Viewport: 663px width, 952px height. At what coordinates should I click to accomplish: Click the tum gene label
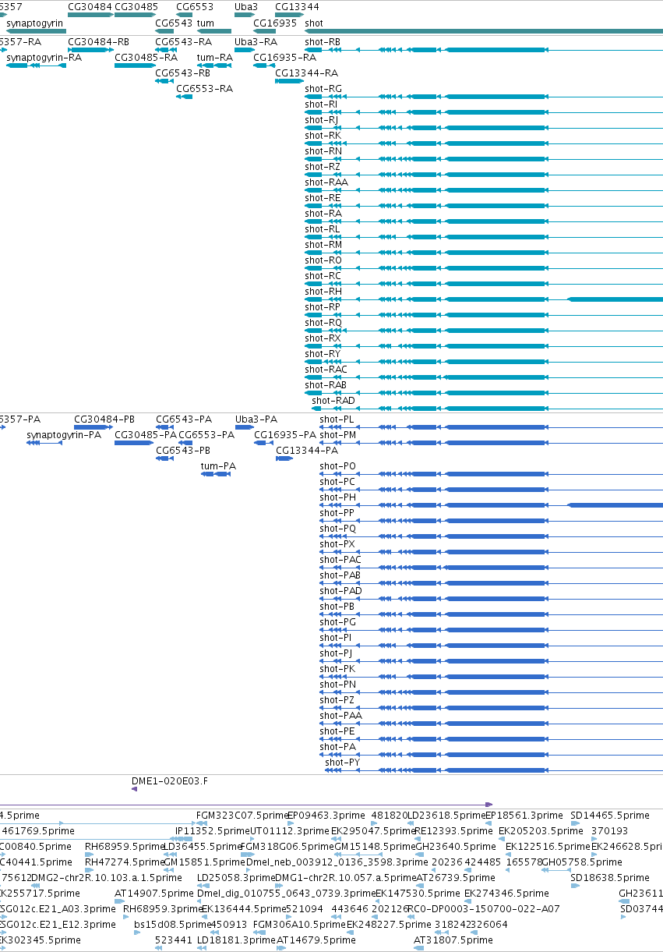tap(206, 23)
